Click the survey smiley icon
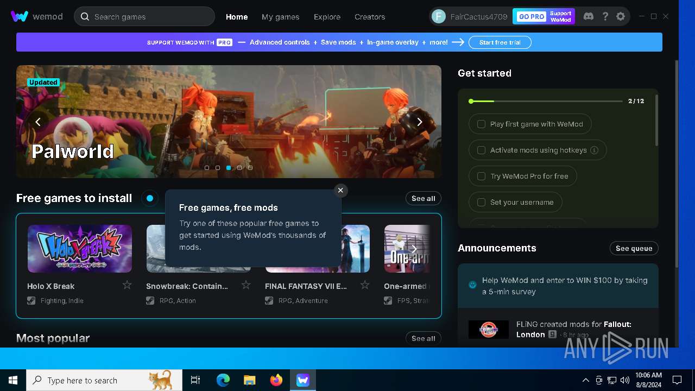Image resolution: width=695 pixels, height=391 pixels. (473, 285)
